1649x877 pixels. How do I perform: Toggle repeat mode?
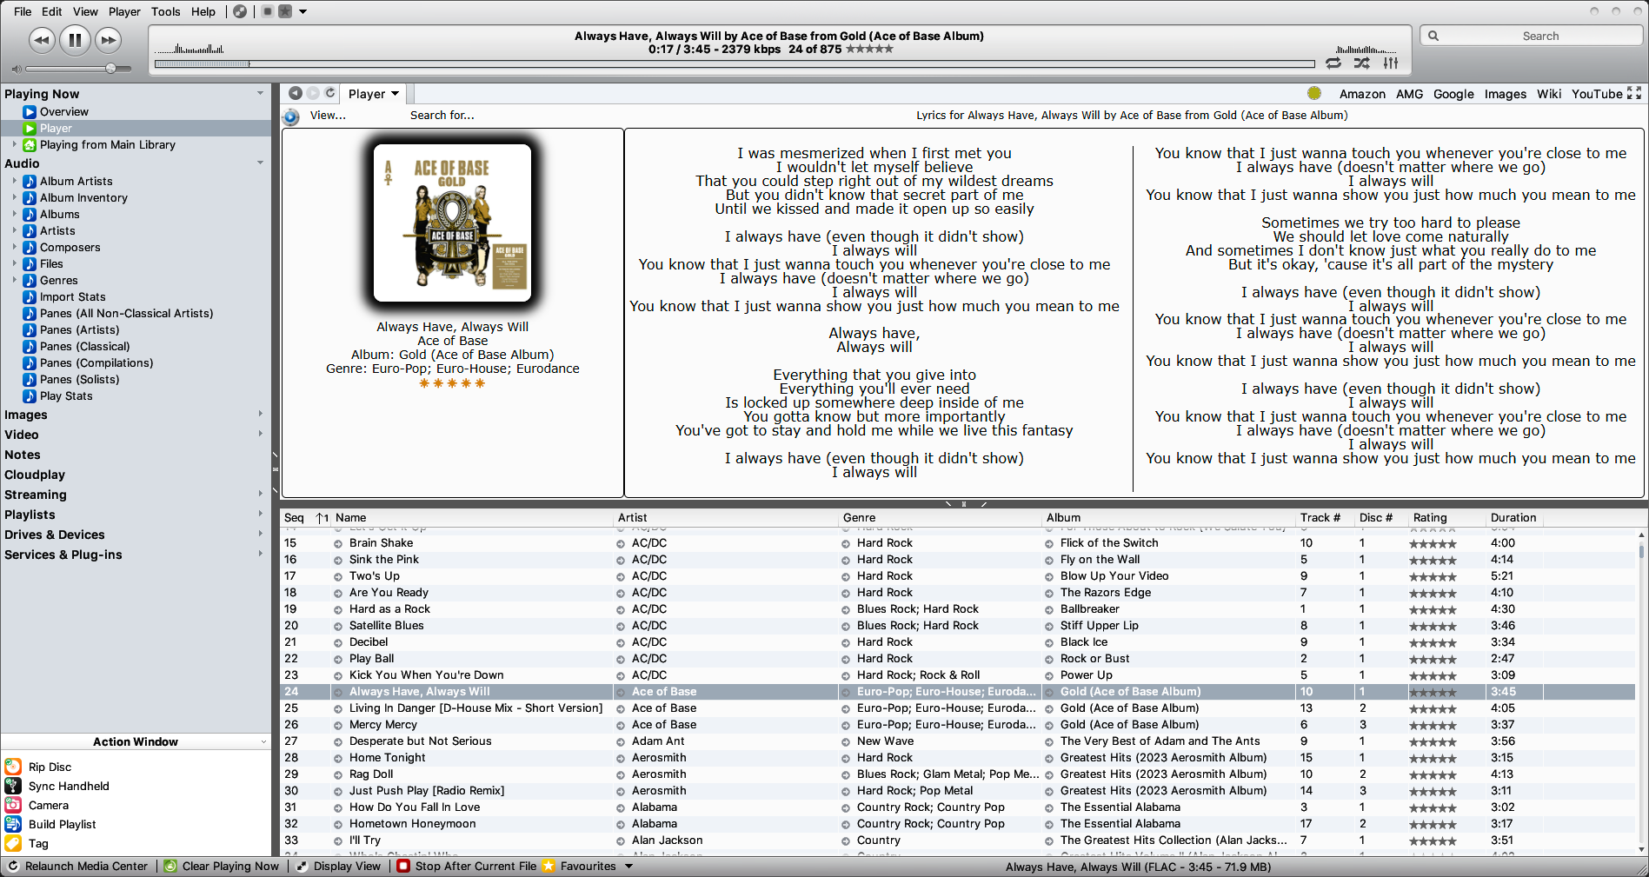1333,63
